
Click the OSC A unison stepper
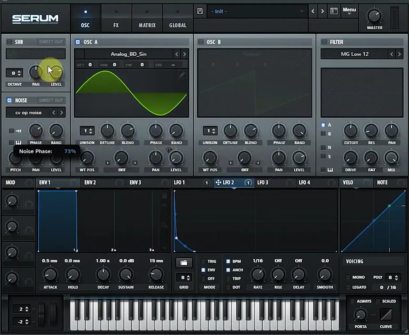[x=87, y=131]
